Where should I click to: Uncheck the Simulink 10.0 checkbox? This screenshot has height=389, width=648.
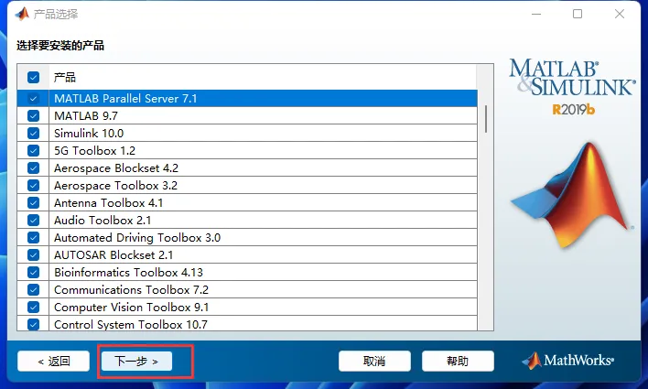click(34, 133)
